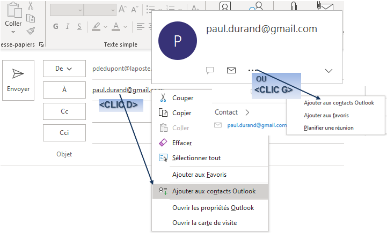Click the envelope mail icon on contact card
The width and height of the screenshot is (387, 233).
click(231, 71)
